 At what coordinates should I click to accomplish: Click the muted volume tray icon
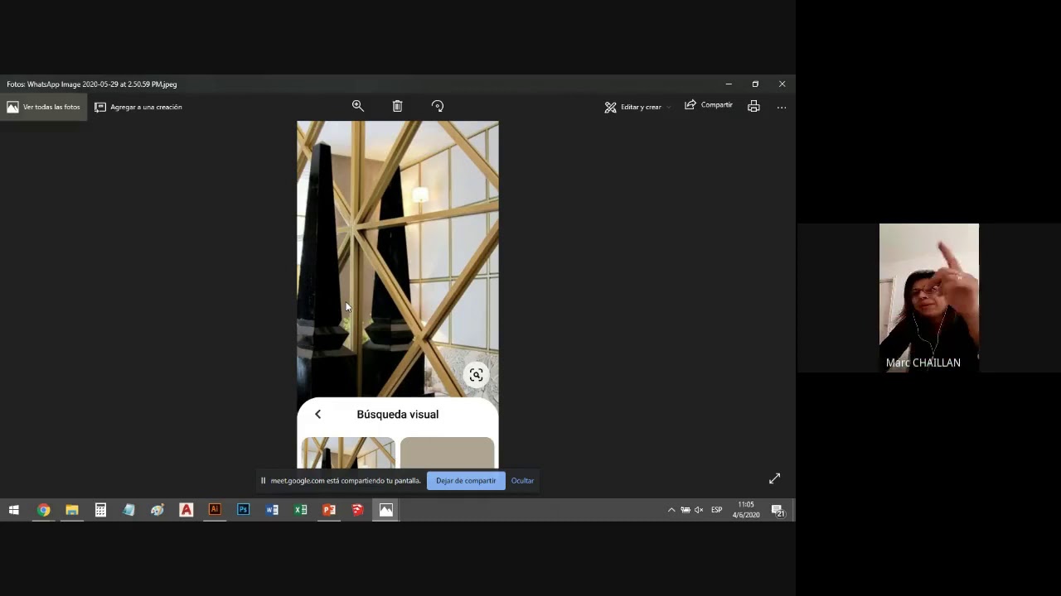(699, 510)
